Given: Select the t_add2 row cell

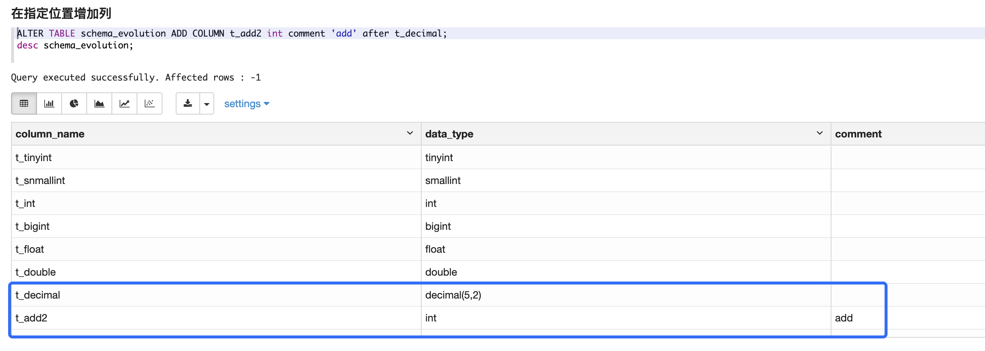Looking at the screenshot, I should (x=31, y=318).
